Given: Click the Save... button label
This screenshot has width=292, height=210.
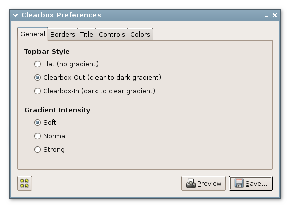Looking at the screenshot, I should tap(256, 184).
